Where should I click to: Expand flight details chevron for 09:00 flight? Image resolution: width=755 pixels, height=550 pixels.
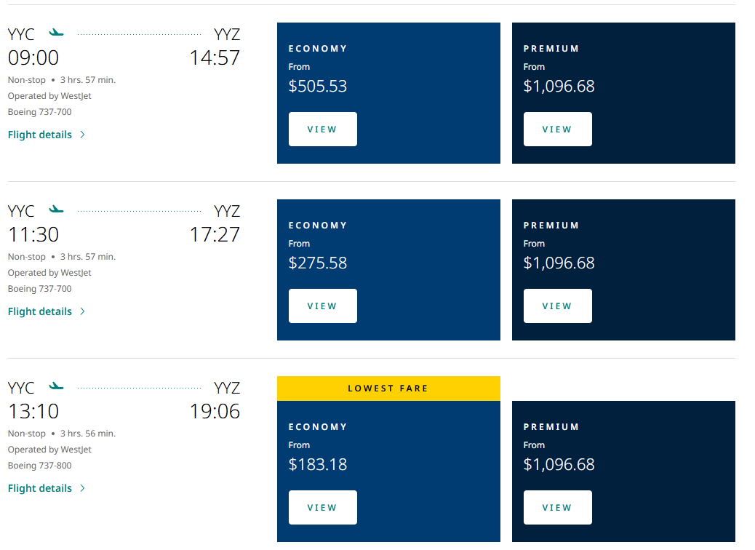click(x=82, y=135)
